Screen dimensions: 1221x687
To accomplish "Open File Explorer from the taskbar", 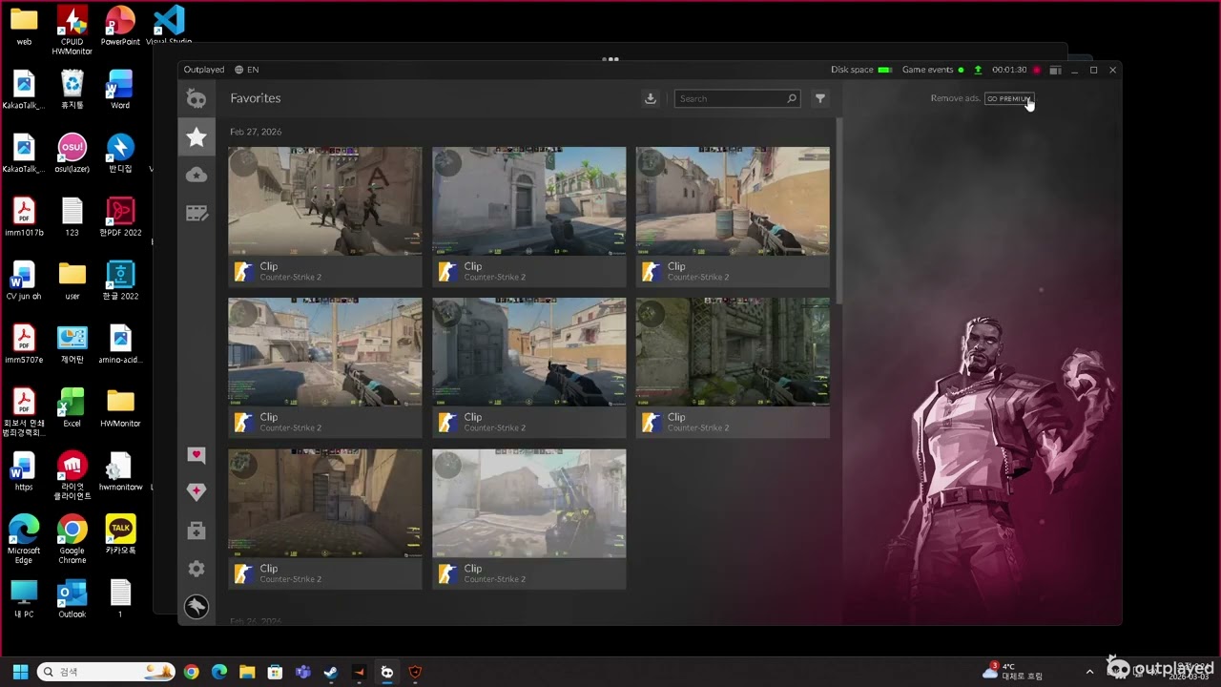I will [x=247, y=672].
